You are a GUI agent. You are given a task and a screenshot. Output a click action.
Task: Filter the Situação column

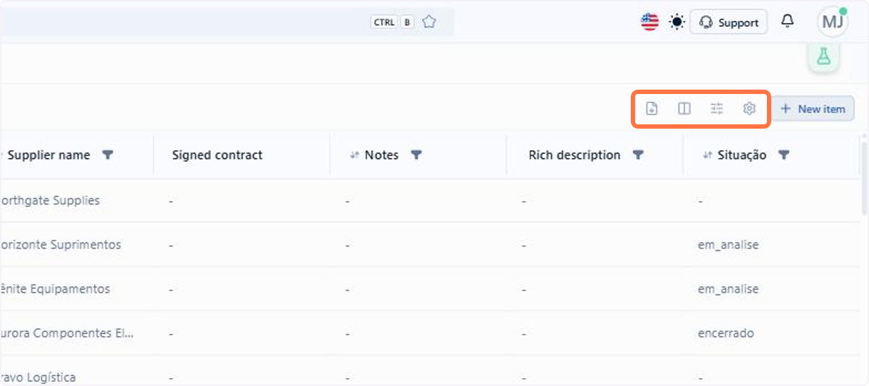click(x=784, y=155)
